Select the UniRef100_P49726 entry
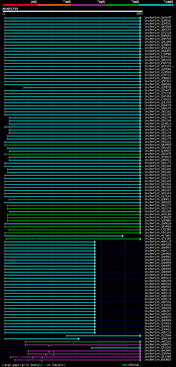176x367 pixels. pyautogui.click(x=158, y=63)
